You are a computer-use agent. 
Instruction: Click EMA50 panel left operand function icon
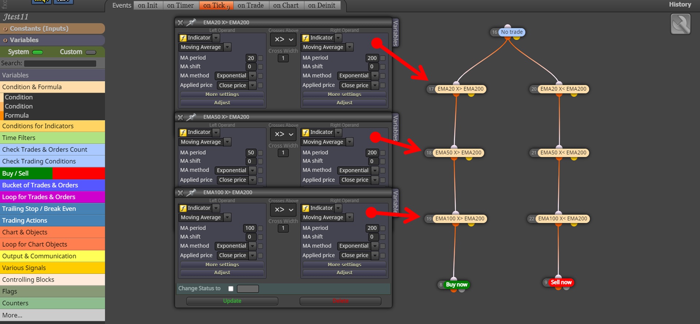tap(183, 133)
